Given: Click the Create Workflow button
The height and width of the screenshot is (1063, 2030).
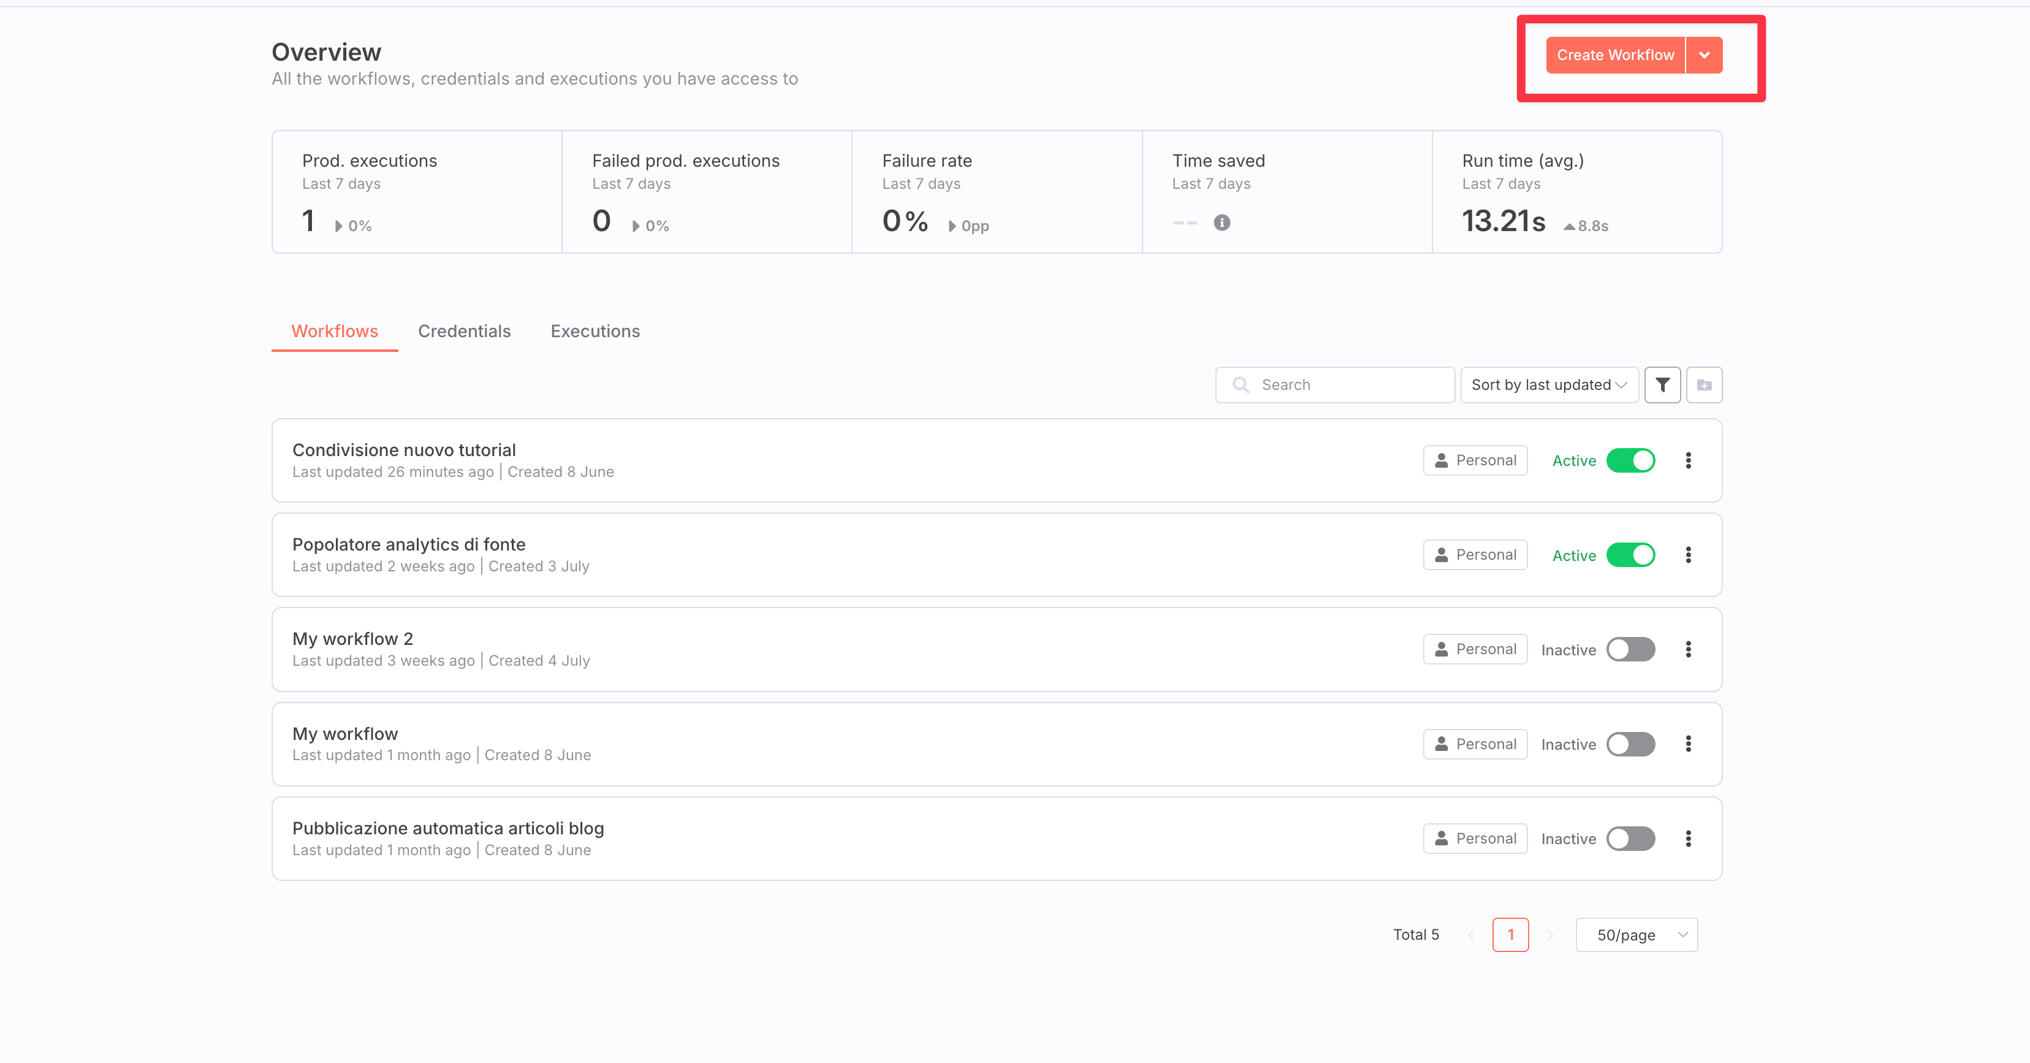Looking at the screenshot, I should [x=1614, y=55].
